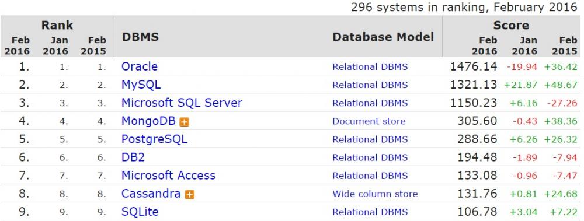
Task: Click Document store link in MongoDB row
Action: [x=369, y=121]
